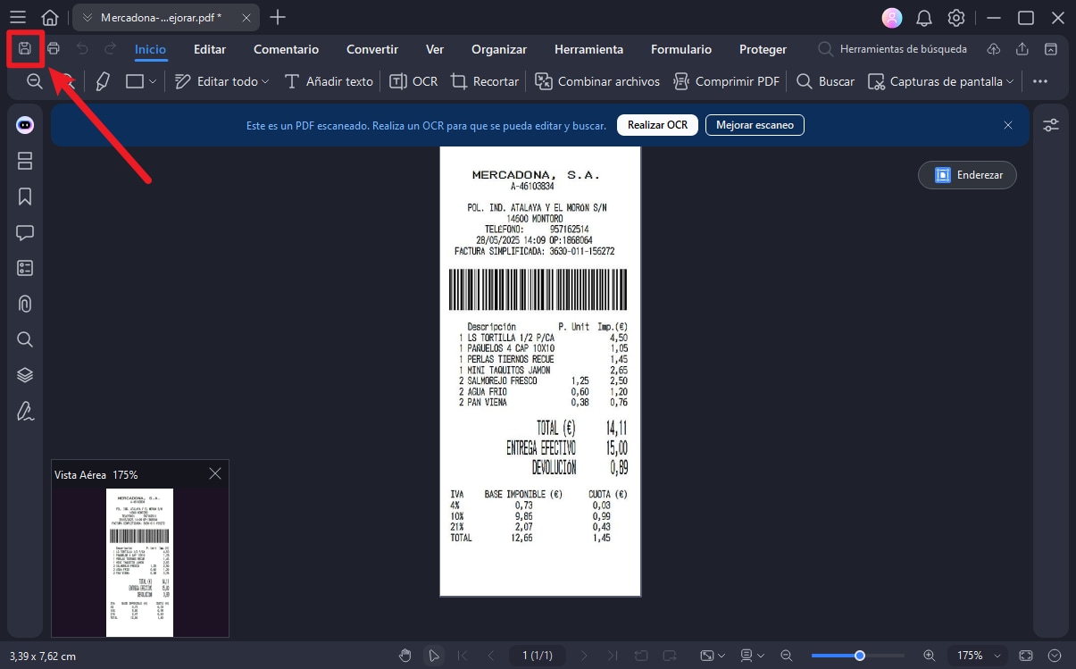Screen dimensions: 1076x669
Task: Toggle the hand pan tool
Action: 405,656
